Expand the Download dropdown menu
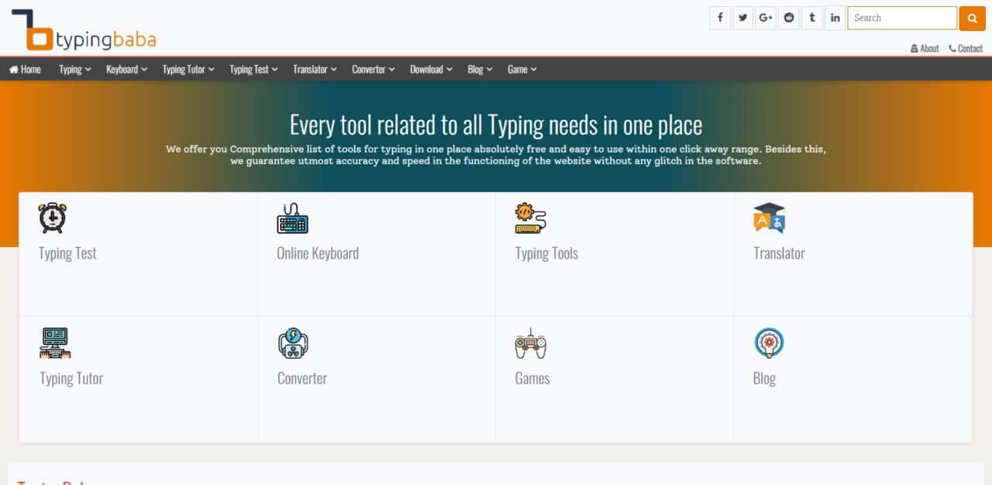The image size is (992, 485). pos(432,69)
